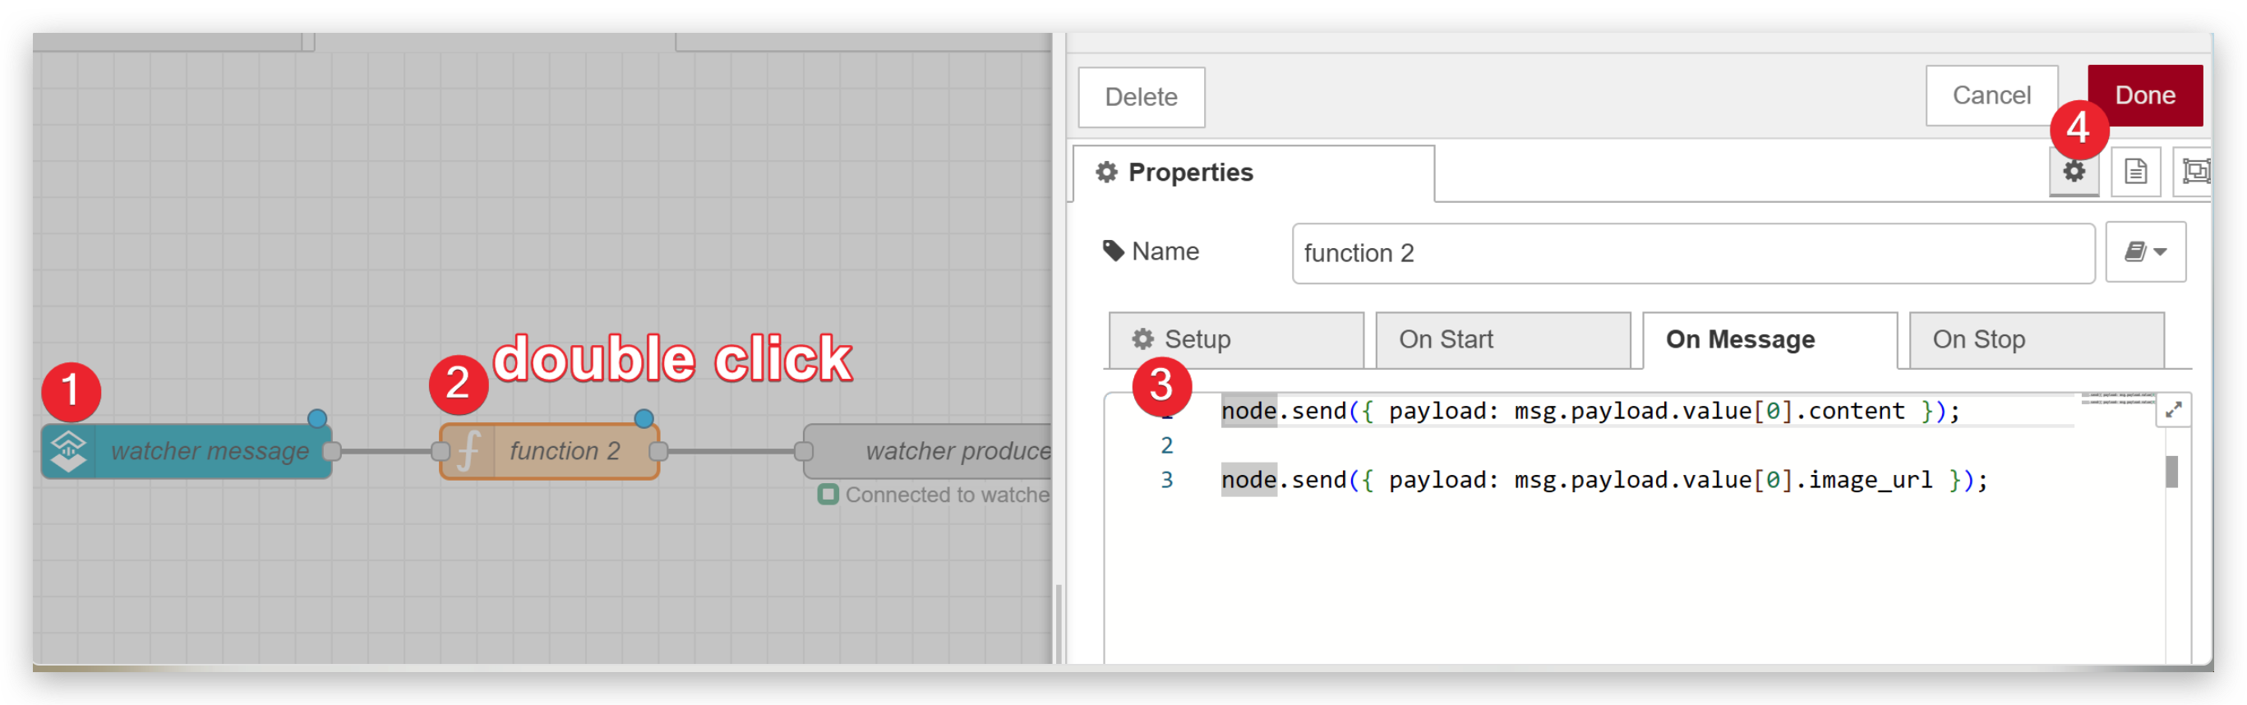Click the Delete button

coord(1141,97)
